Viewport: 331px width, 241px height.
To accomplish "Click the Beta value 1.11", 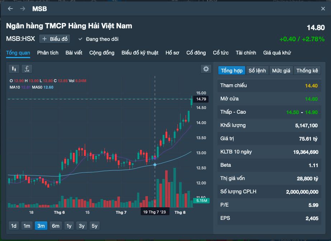I will [x=313, y=165].
